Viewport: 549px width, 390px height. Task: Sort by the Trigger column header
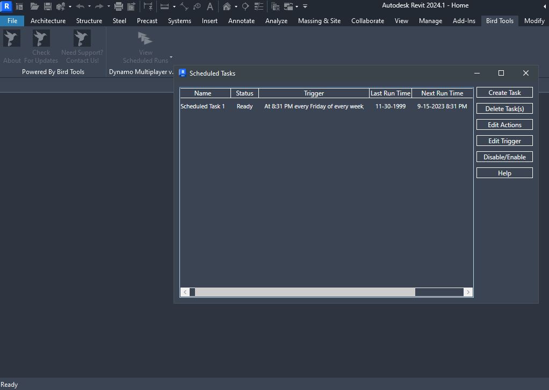pyautogui.click(x=314, y=93)
